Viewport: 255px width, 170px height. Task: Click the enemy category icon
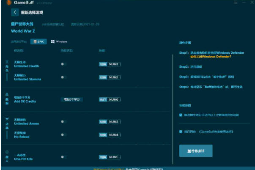[x=7, y=152]
